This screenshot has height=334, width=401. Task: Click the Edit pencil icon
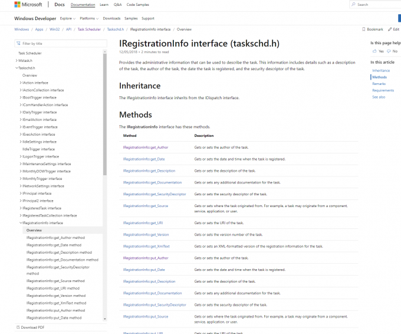point(390,30)
